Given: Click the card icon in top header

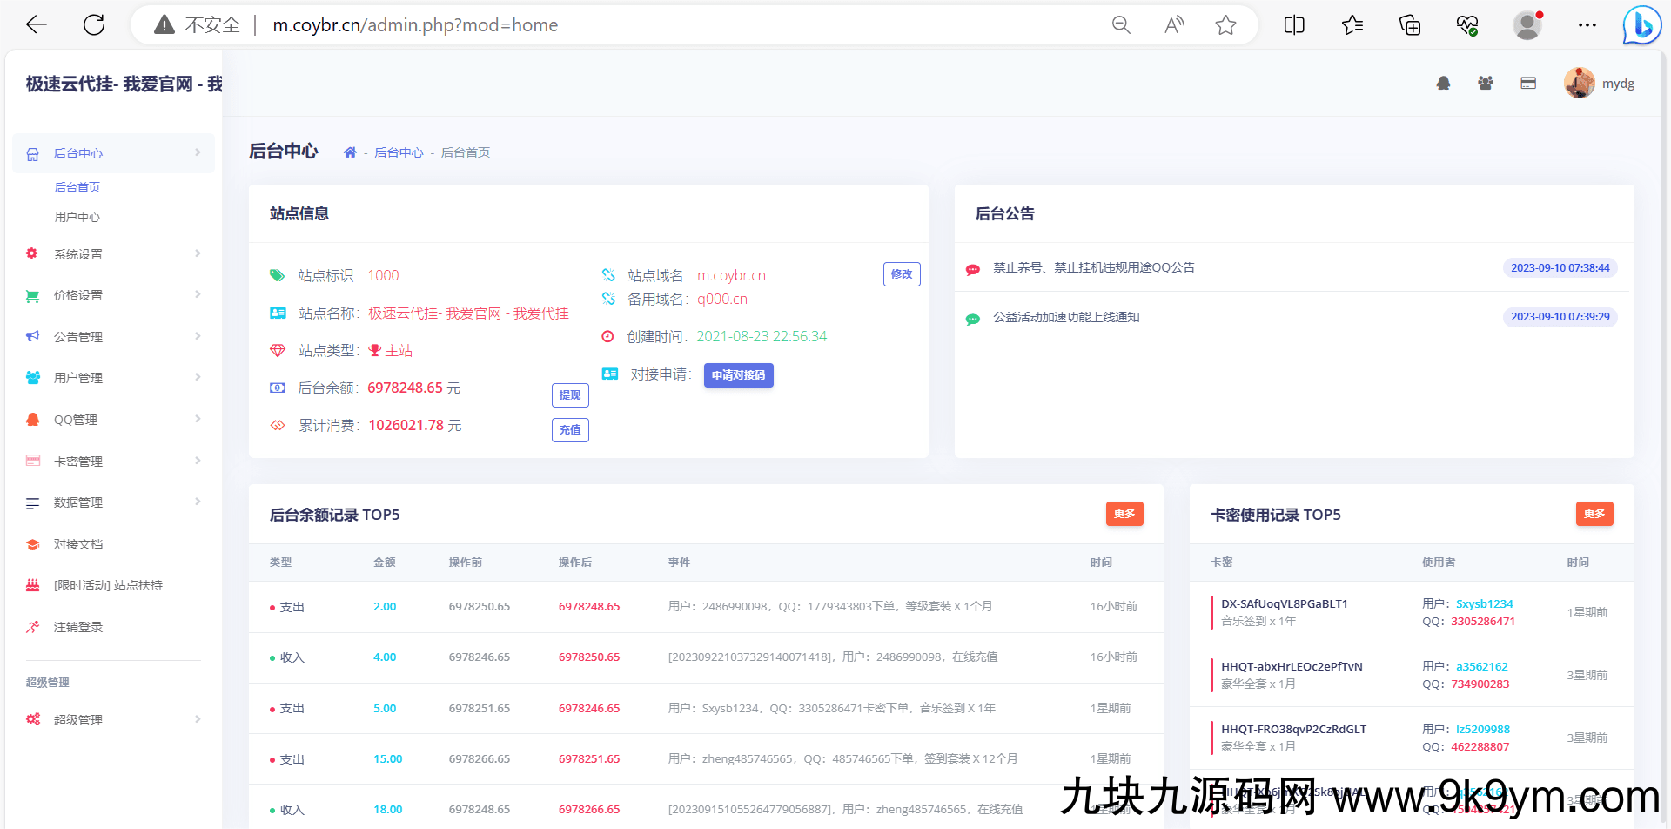Looking at the screenshot, I should [1528, 84].
